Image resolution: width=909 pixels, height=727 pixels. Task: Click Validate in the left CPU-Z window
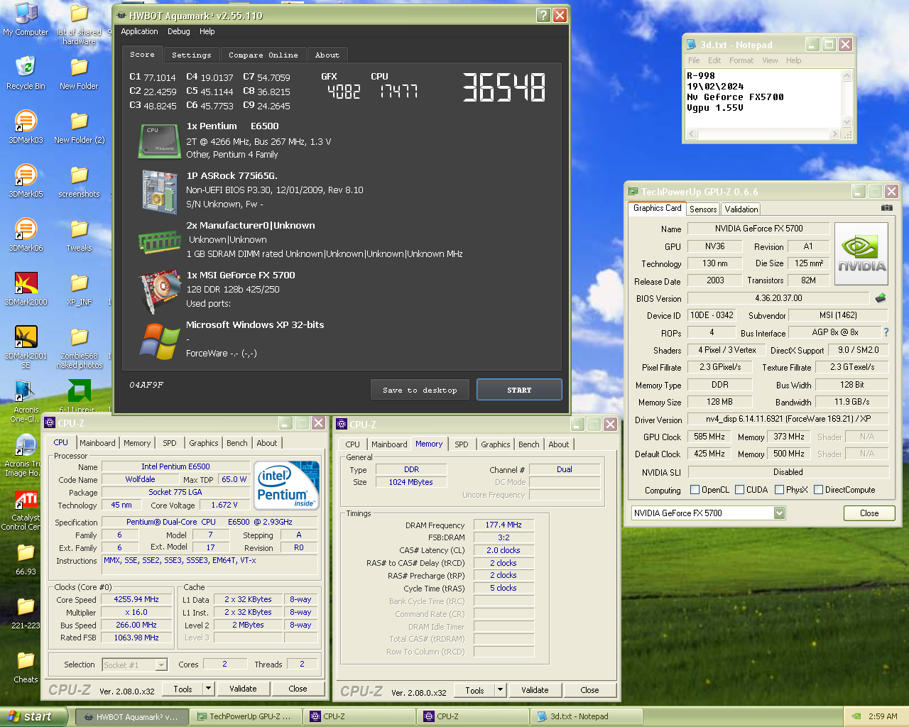click(243, 689)
